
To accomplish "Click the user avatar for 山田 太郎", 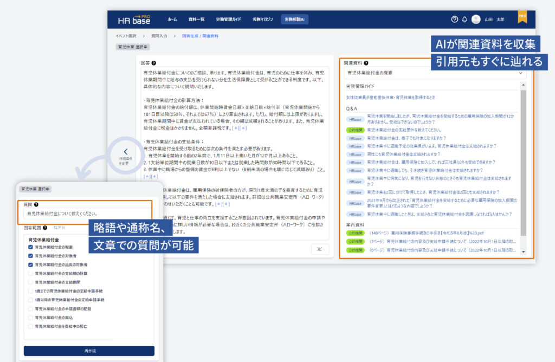I will (476, 20).
